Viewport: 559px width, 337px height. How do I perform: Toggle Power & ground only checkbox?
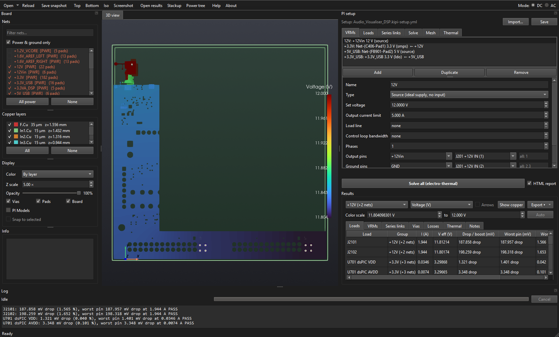(8, 42)
